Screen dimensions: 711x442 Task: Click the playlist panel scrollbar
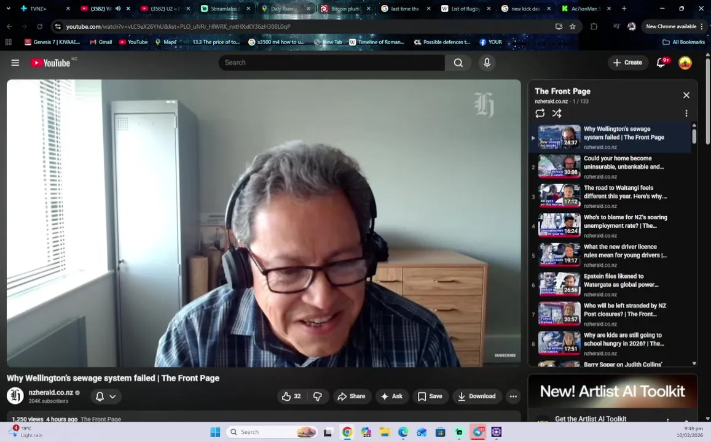click(694, 137)
